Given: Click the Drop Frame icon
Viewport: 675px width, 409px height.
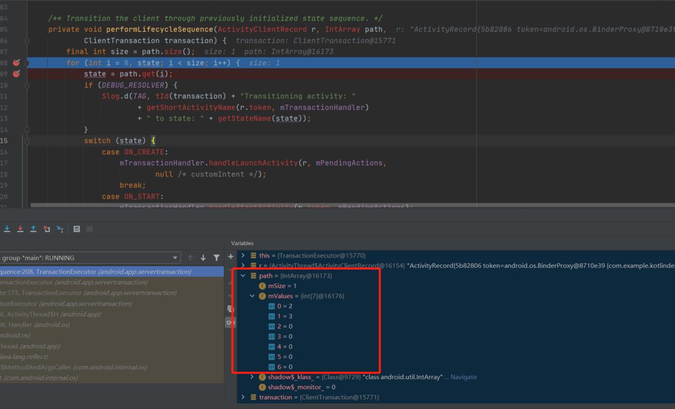Looking at the screenshot, I should pos(47,229).
